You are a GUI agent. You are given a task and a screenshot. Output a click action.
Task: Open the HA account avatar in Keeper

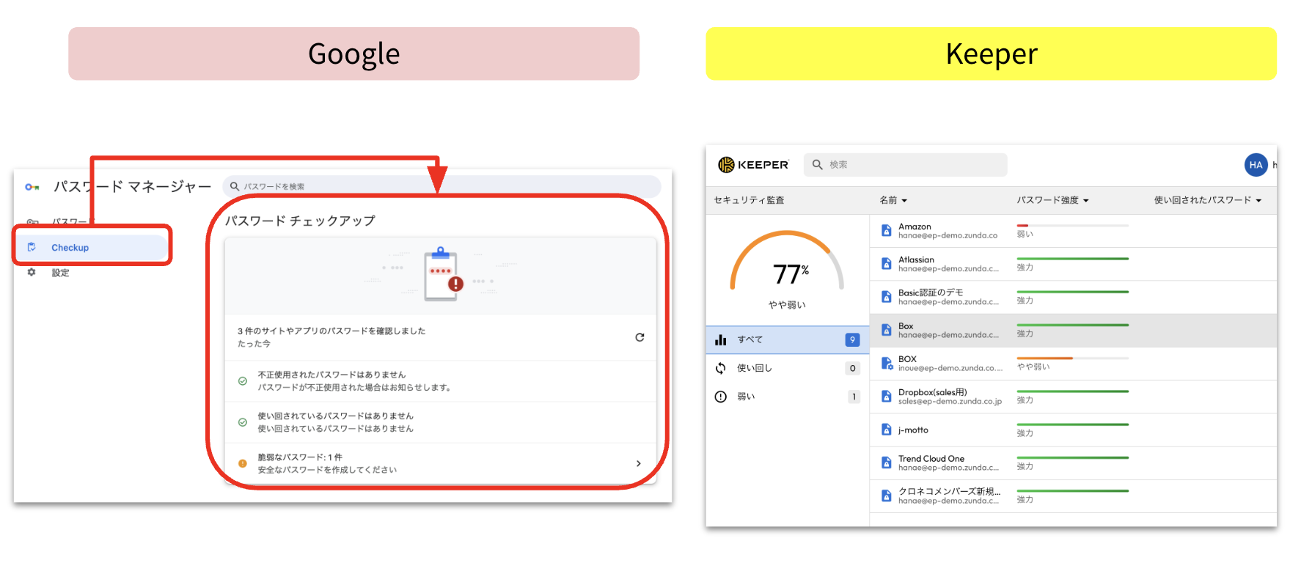pyautogui.click(x=1256, y=165)
